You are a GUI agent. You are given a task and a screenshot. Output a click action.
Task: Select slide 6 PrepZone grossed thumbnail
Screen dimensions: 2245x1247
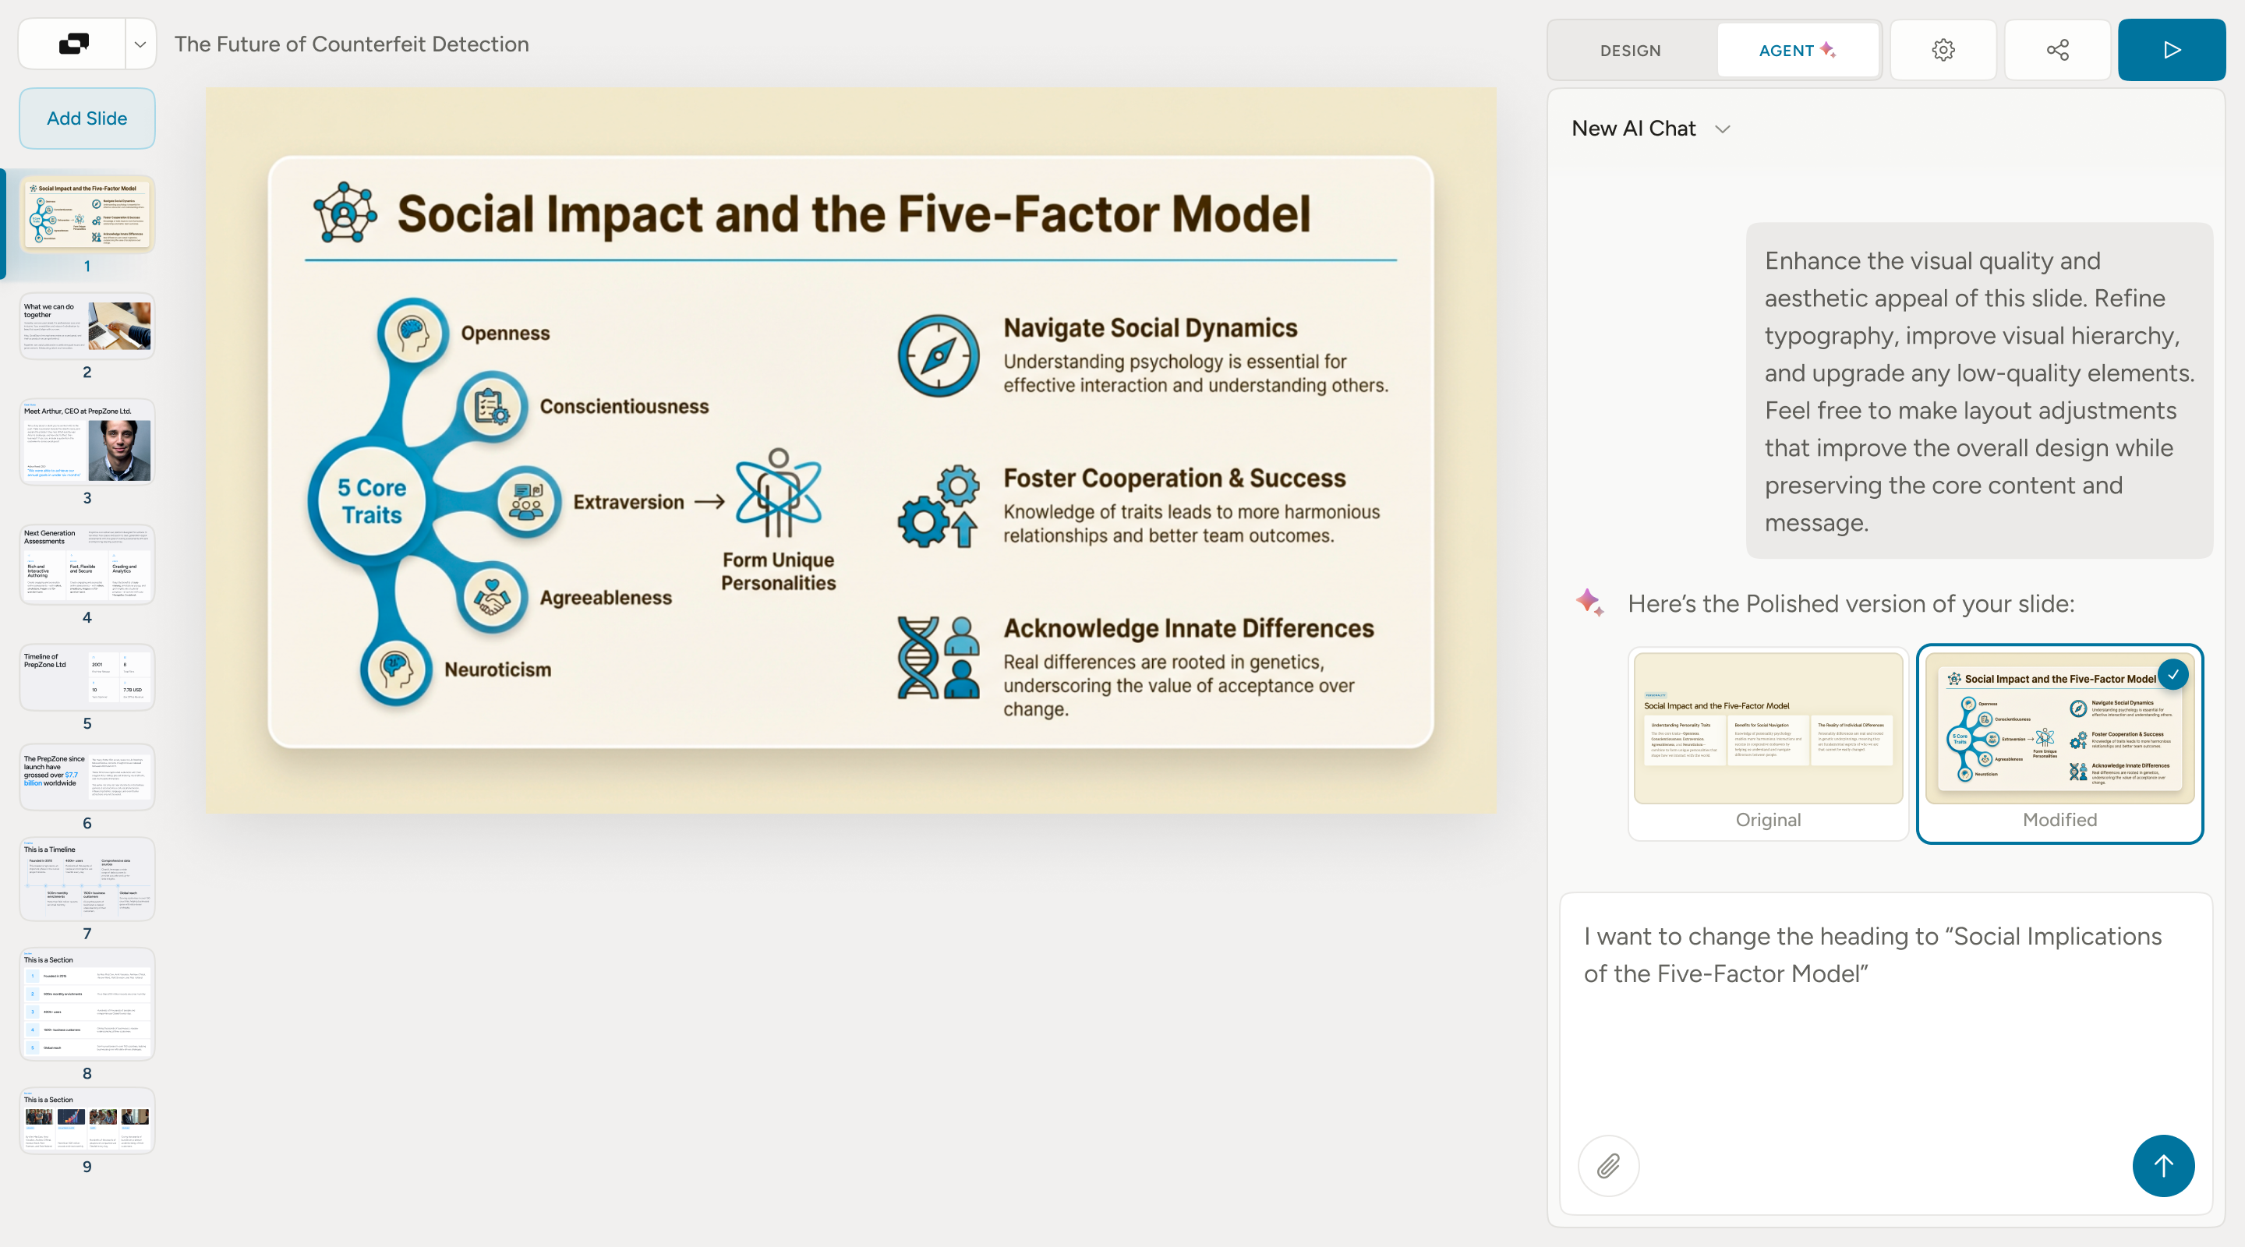(x=87, y=776)
